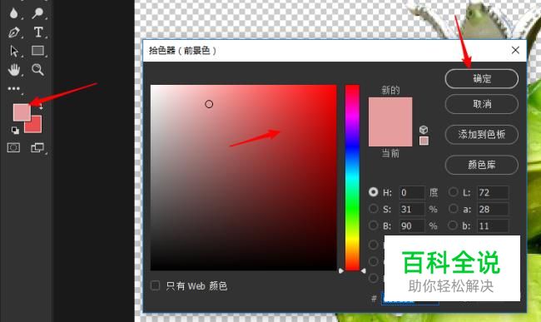
Task: Click 确定 to confirm the color
Action: (x=482, y=78)
